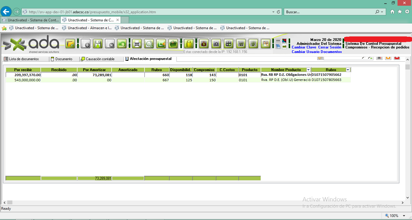The height and width of the screenshot is (220, 412).
Task: Click the Cambiar Usuario Documentos link
Action: [x=316, y=52]
